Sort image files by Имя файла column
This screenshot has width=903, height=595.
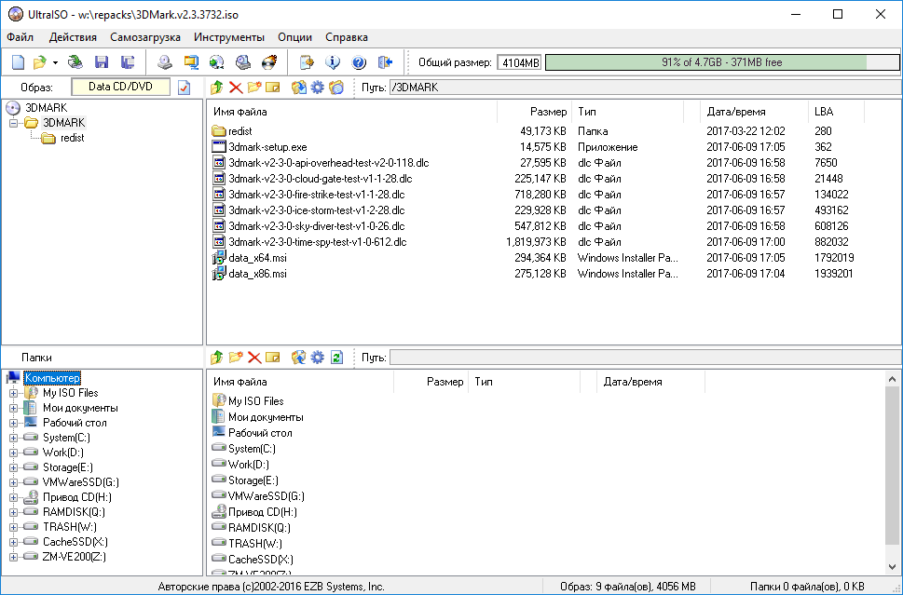tap(352, 112)
